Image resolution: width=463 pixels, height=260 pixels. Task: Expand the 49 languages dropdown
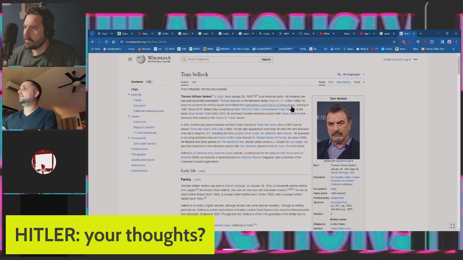pyautogui.click(x=351, y=74)
